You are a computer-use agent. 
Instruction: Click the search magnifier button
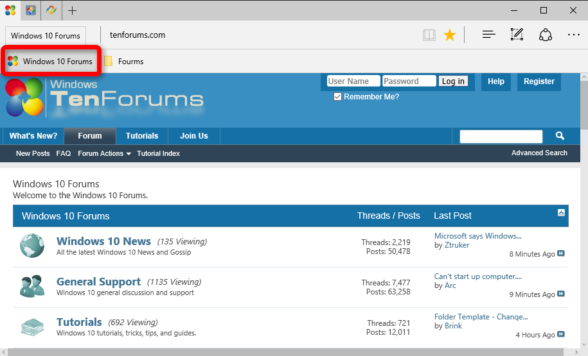click(560, 136)
